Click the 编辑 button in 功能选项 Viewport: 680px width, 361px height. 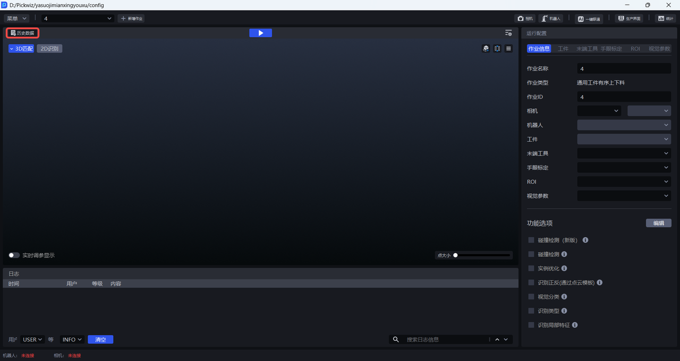pyautogui.click(x=658, y=223)
